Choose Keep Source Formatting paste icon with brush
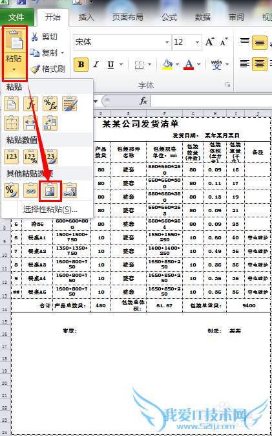The image size is (272, 436). click(x=70, y=104)
